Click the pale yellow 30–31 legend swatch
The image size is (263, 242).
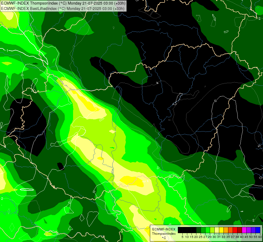coord(217,230)
